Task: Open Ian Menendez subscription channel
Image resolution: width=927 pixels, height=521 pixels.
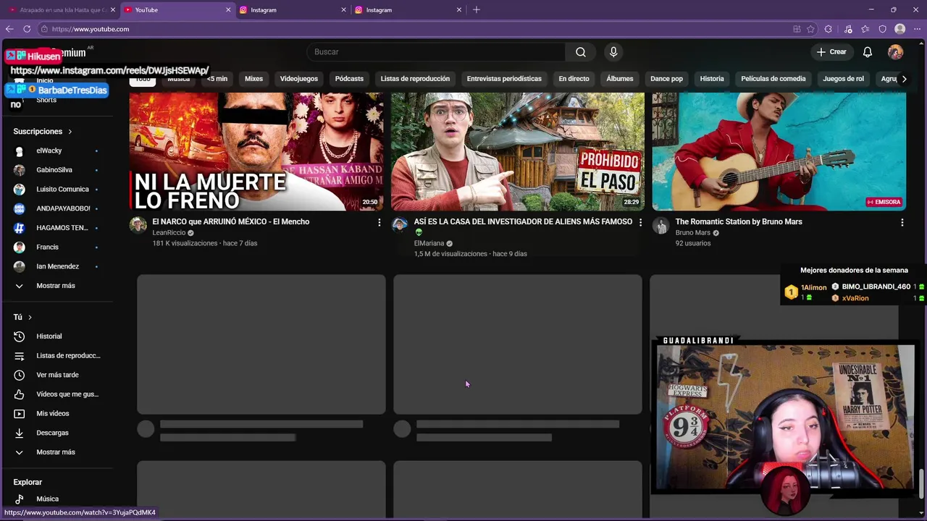Action: [x=56, y=266]
